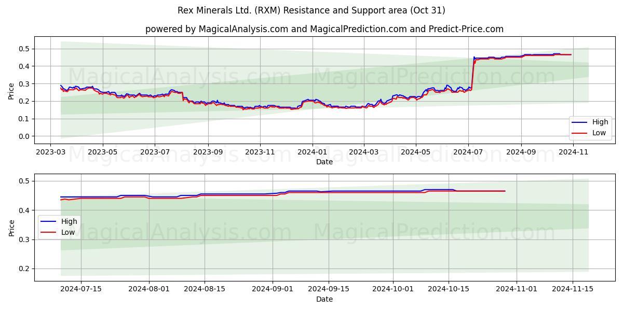Click the '2024-11-15' label on lower chart
This screenshot has height=311, width=623.
click(x=573, y=290)
